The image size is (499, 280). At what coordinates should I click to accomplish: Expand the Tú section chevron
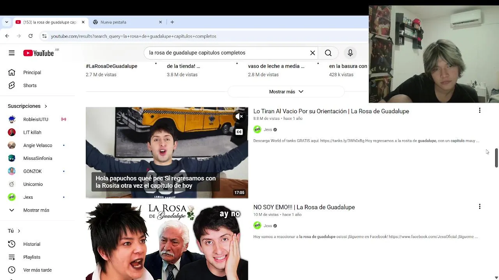[x=19, y=231]
